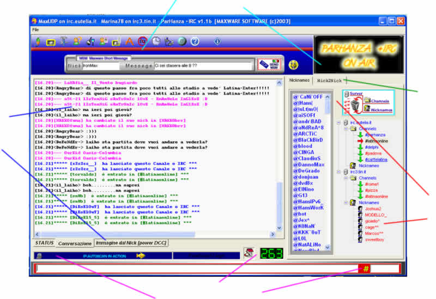
Task: Select #delphi channel in the tree
Action: click(372, 147)
